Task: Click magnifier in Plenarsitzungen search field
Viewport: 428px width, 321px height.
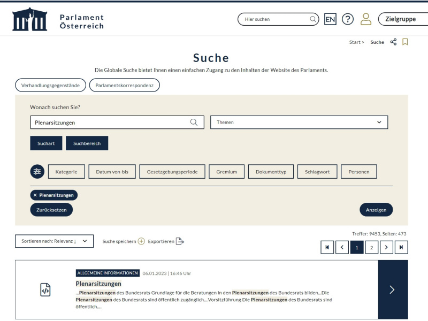Action: [x=194, y=123]
